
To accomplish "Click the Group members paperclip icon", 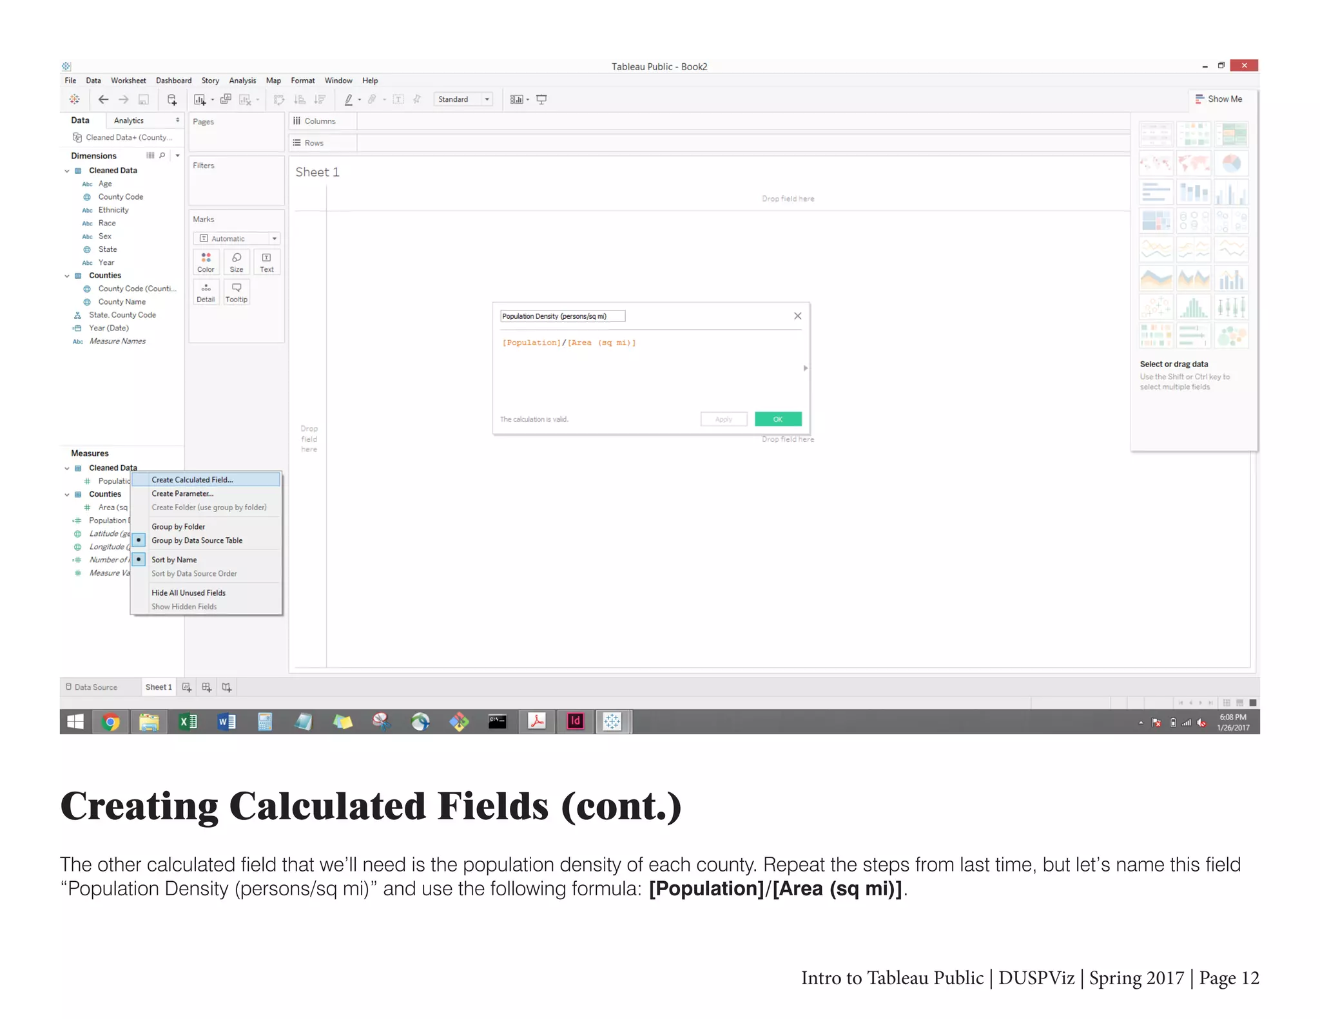I will click(372, 99).
